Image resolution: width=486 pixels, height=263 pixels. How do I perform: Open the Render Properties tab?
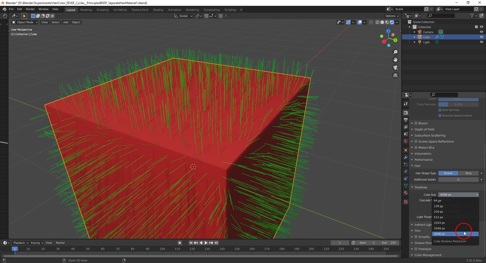pos(406,113)
